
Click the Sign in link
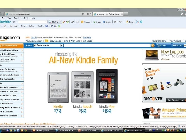34,37
